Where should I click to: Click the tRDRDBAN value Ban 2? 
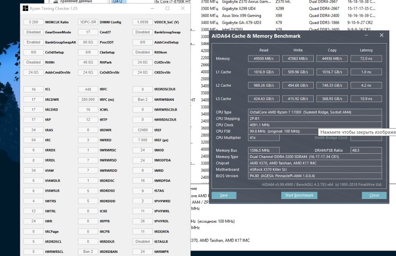pos(88,251)
